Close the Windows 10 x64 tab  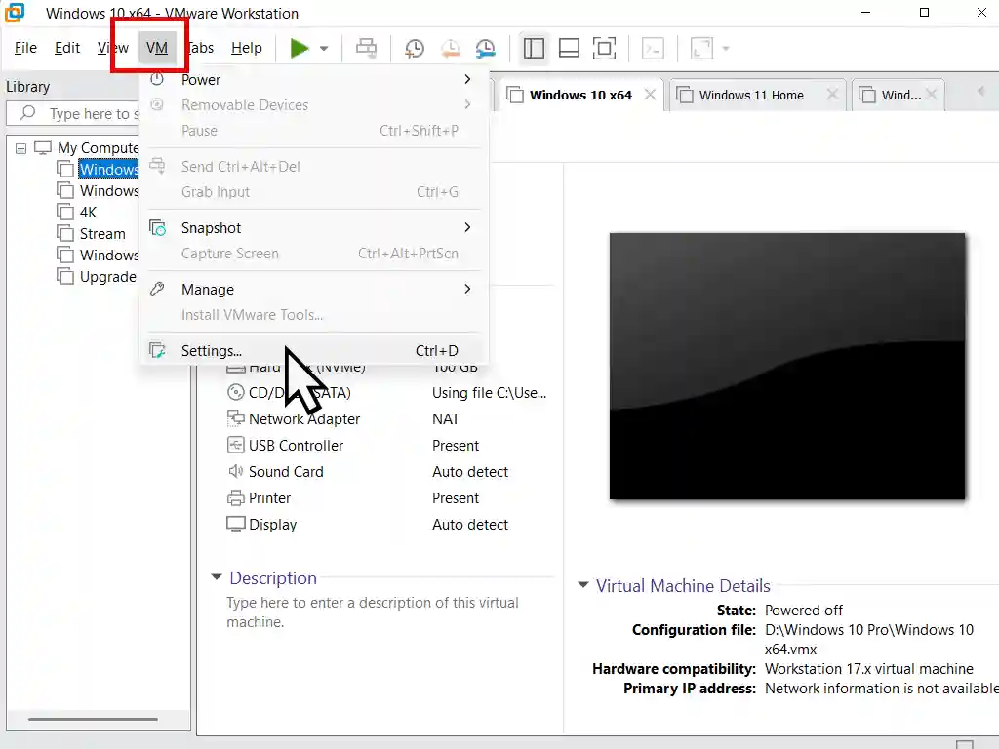click(650, 95)
